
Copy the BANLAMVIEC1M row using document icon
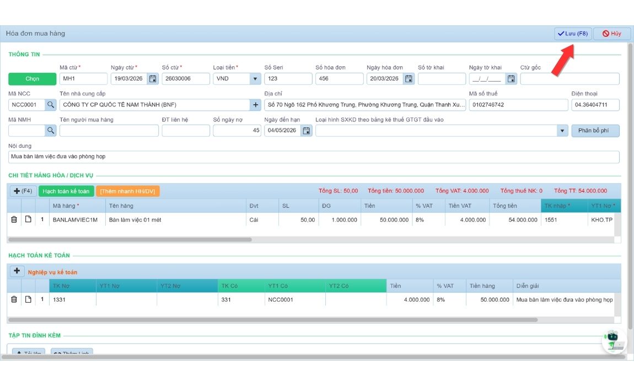tap(28, 219)
